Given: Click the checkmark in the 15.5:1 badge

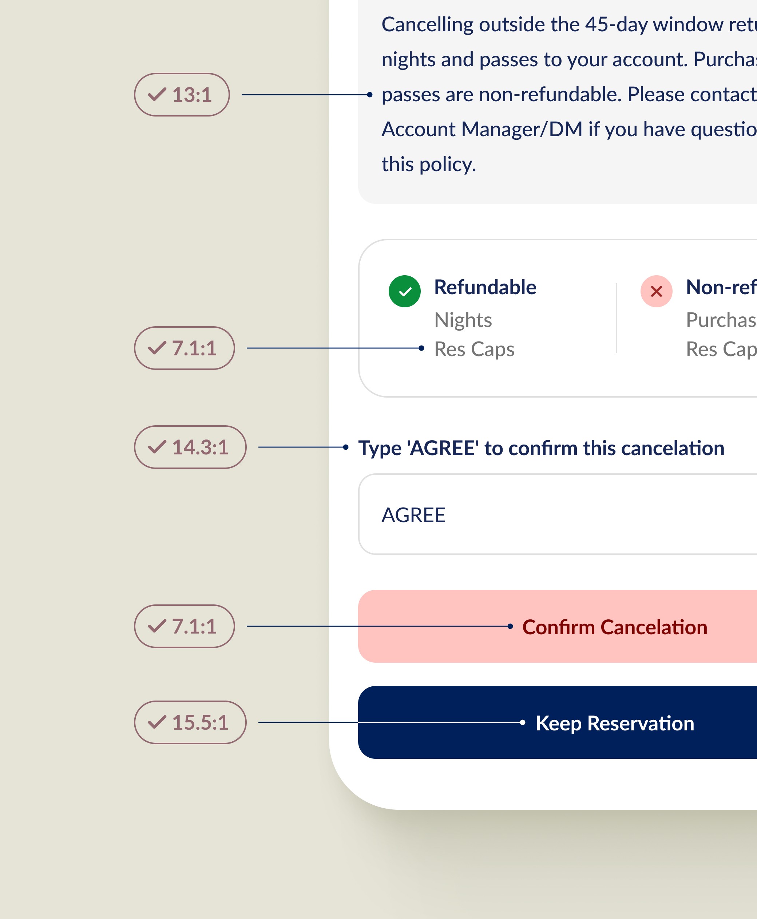Looking at the screenshot, I should 157,722.
